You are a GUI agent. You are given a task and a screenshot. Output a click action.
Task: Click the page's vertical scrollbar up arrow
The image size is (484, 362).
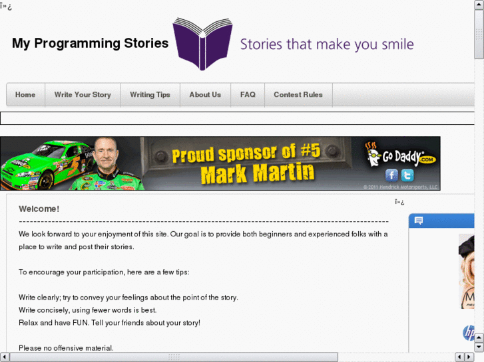(x=479, y=5)
